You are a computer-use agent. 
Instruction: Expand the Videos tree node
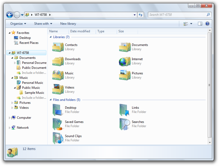tap(12, 108)
